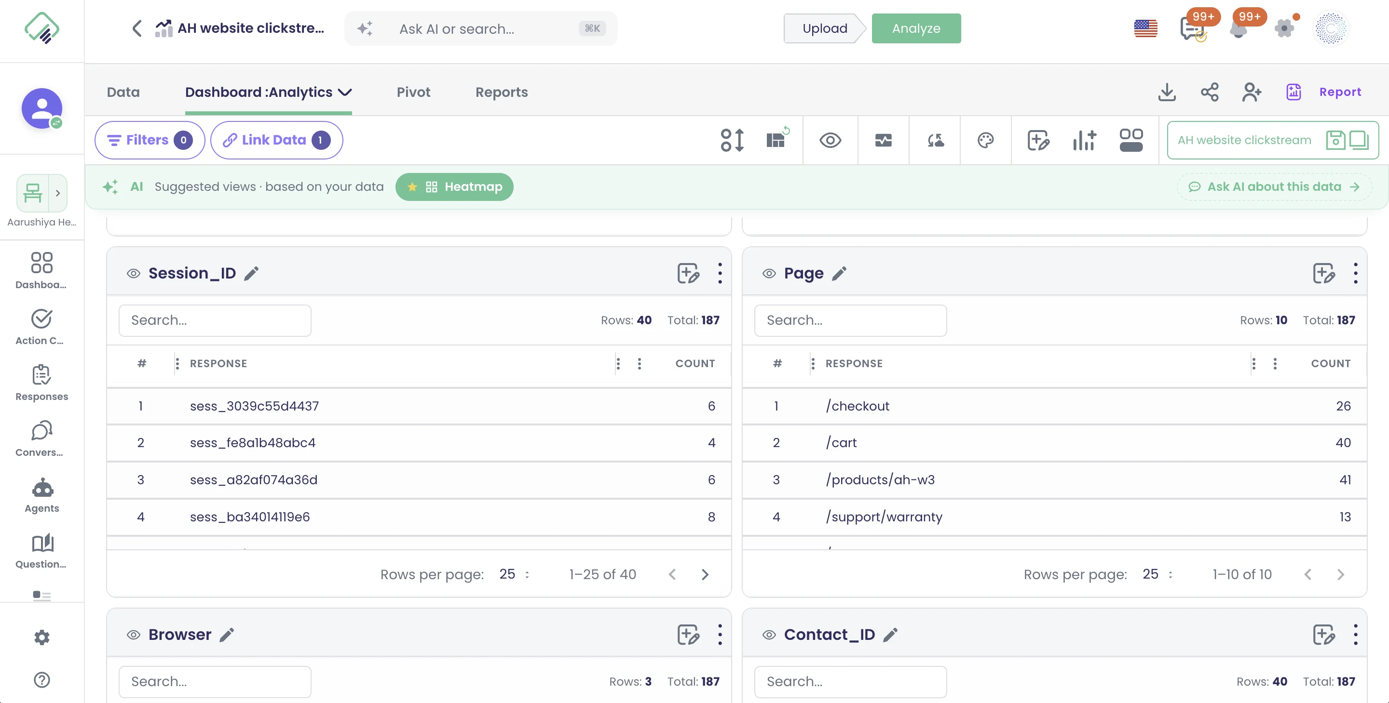Click the share icon

click(1210, 92)
